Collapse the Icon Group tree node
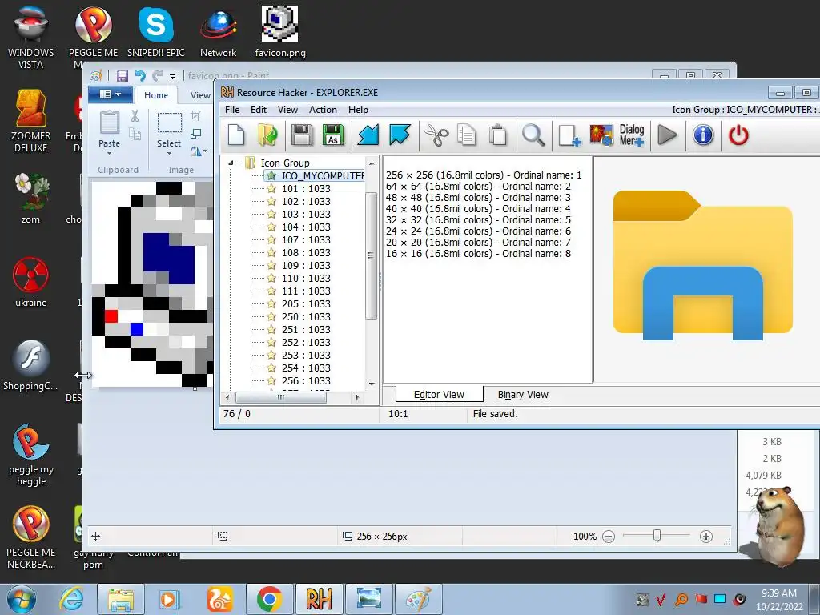The image size is (820, 615). pyautogui.click(x=231, y=163)
